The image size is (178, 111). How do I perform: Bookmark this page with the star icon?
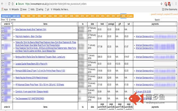point(161,4)
